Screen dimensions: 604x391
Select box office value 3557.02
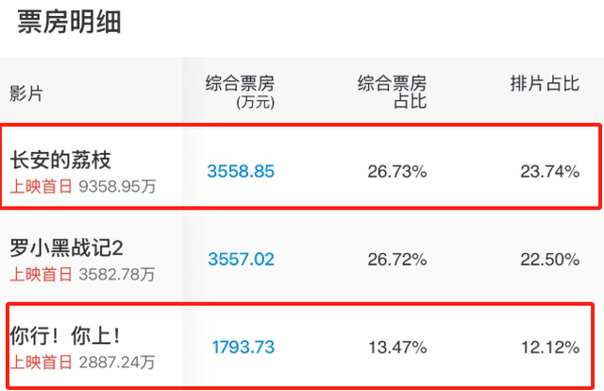(242, 259)
